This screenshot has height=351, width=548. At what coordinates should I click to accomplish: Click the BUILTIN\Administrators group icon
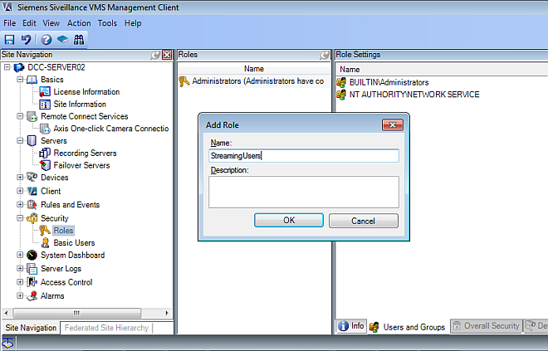pyautogui.click(x=341, y=83)
